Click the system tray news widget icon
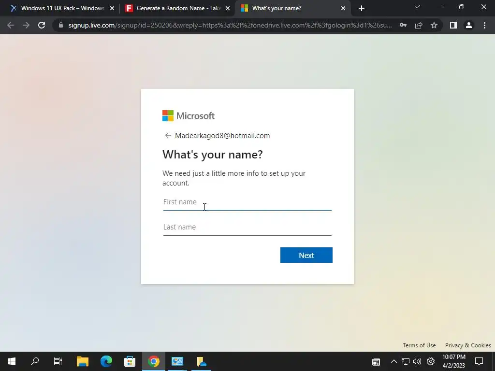 376,361
